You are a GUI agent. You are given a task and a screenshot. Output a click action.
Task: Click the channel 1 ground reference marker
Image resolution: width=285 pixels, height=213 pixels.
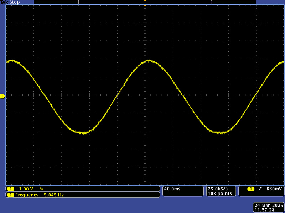click(2, 96)
